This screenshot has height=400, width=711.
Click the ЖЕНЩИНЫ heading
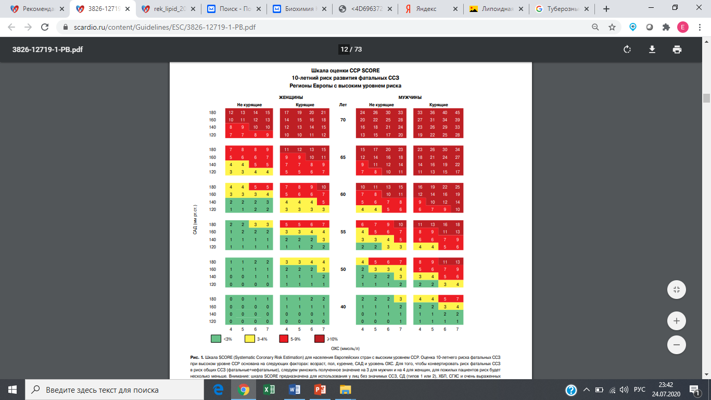291,97
